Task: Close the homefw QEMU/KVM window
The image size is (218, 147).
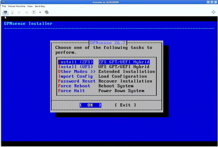Action: point(215,2)
